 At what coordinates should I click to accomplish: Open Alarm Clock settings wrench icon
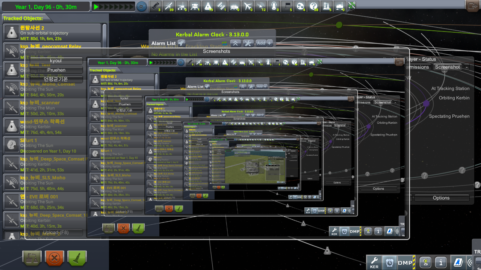[x=248, y=43]
